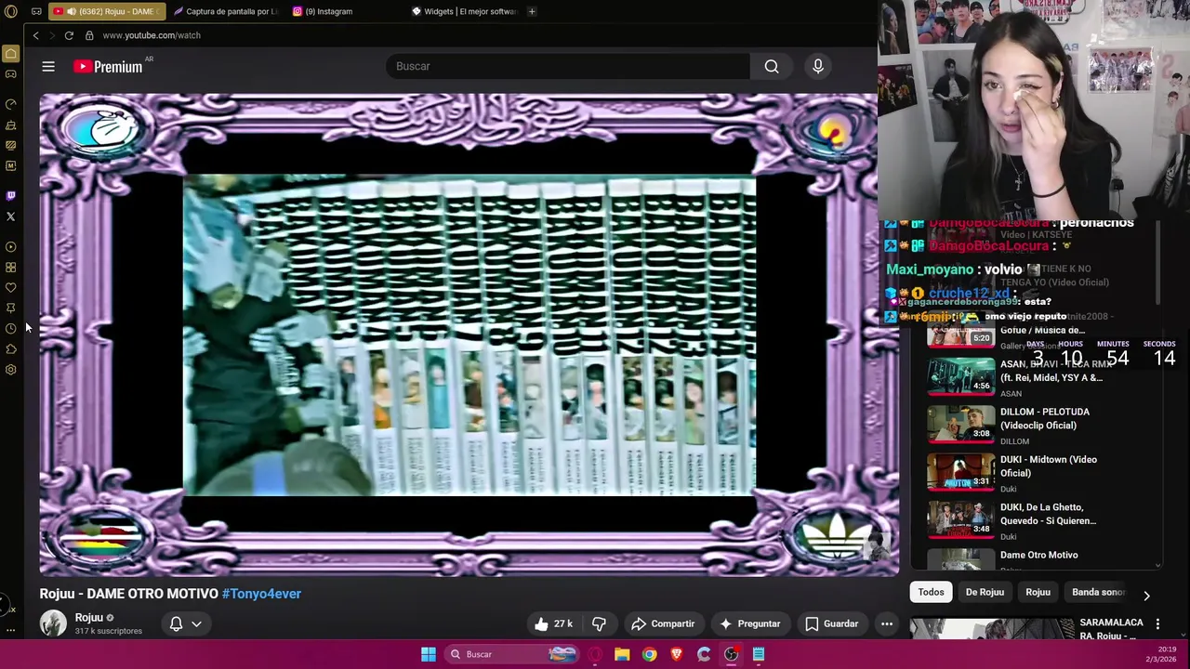Open the four-squares apps icon in sidebar
This screenshot has width=1190, height=669.
click(11, 268)
